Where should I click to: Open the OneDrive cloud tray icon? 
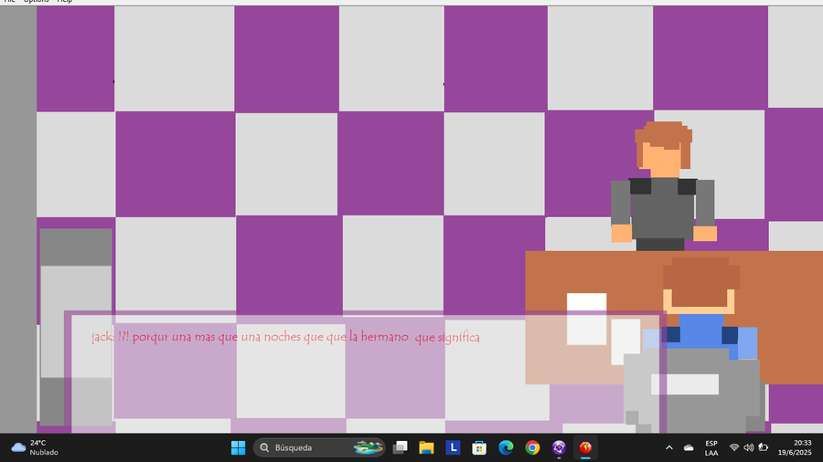(x=689, y=448)
